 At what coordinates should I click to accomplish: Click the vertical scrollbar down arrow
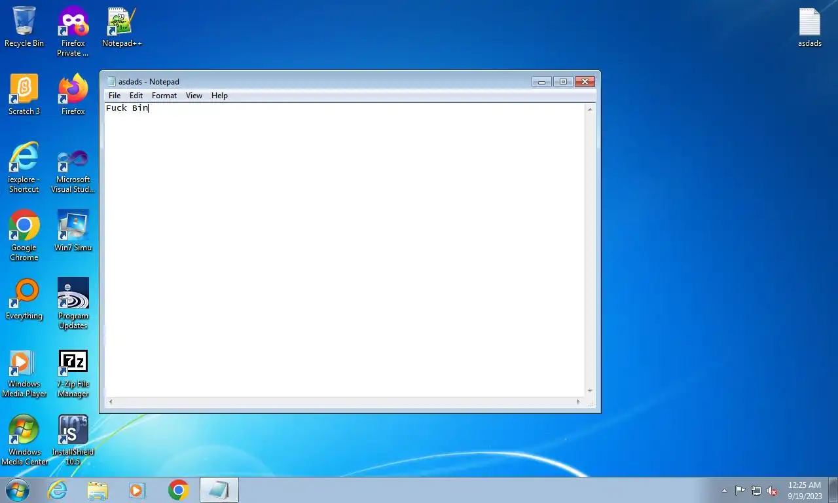point(590,391)
